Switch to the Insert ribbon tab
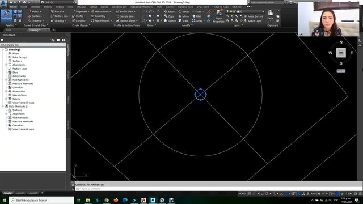The width and height of the screenshot is (363, 204). (x=23, y=7)
